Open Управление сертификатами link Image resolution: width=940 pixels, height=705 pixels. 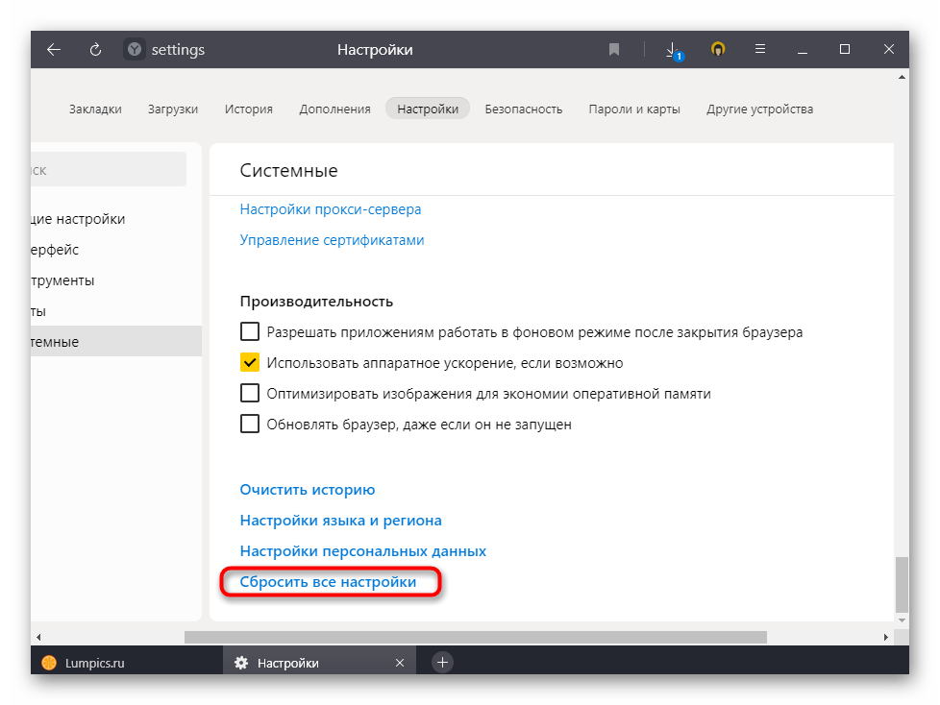pos(332,239)
